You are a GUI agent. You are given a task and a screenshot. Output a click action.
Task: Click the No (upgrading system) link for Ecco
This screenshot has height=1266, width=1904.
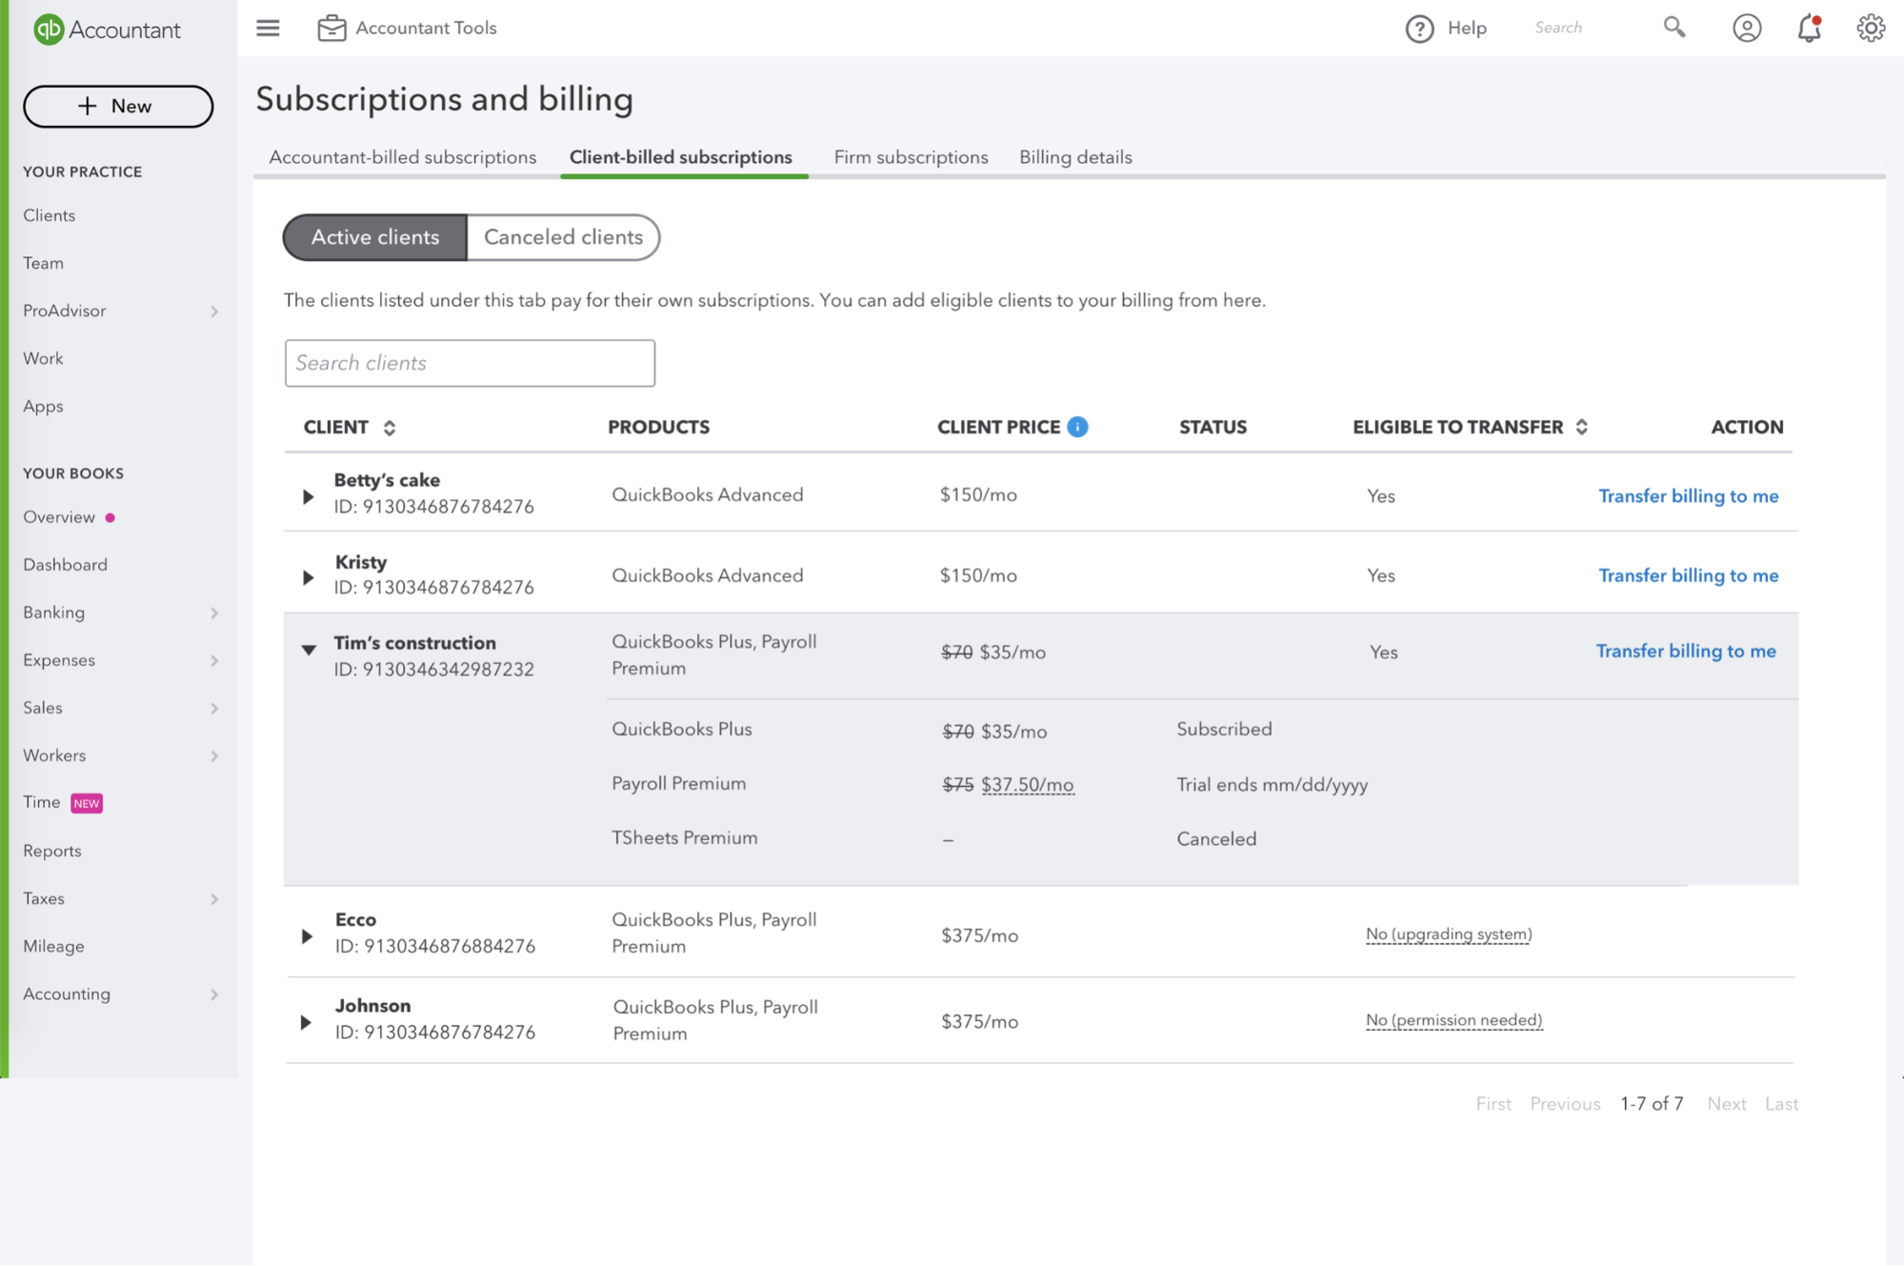(1448, 934)
